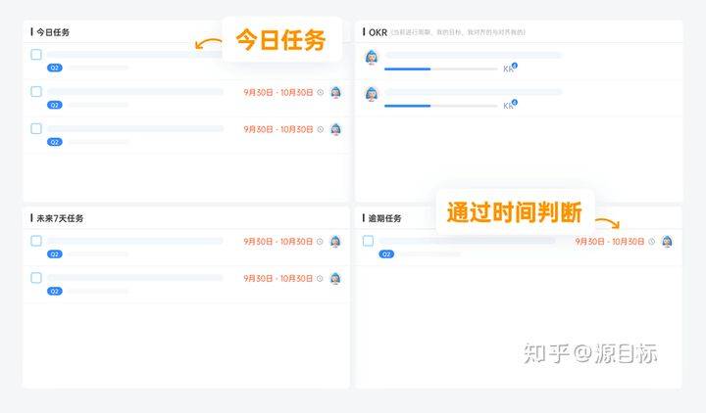Open the second OKR objective title bar
This screenshot has width=706, height=413.
point(474,92)
